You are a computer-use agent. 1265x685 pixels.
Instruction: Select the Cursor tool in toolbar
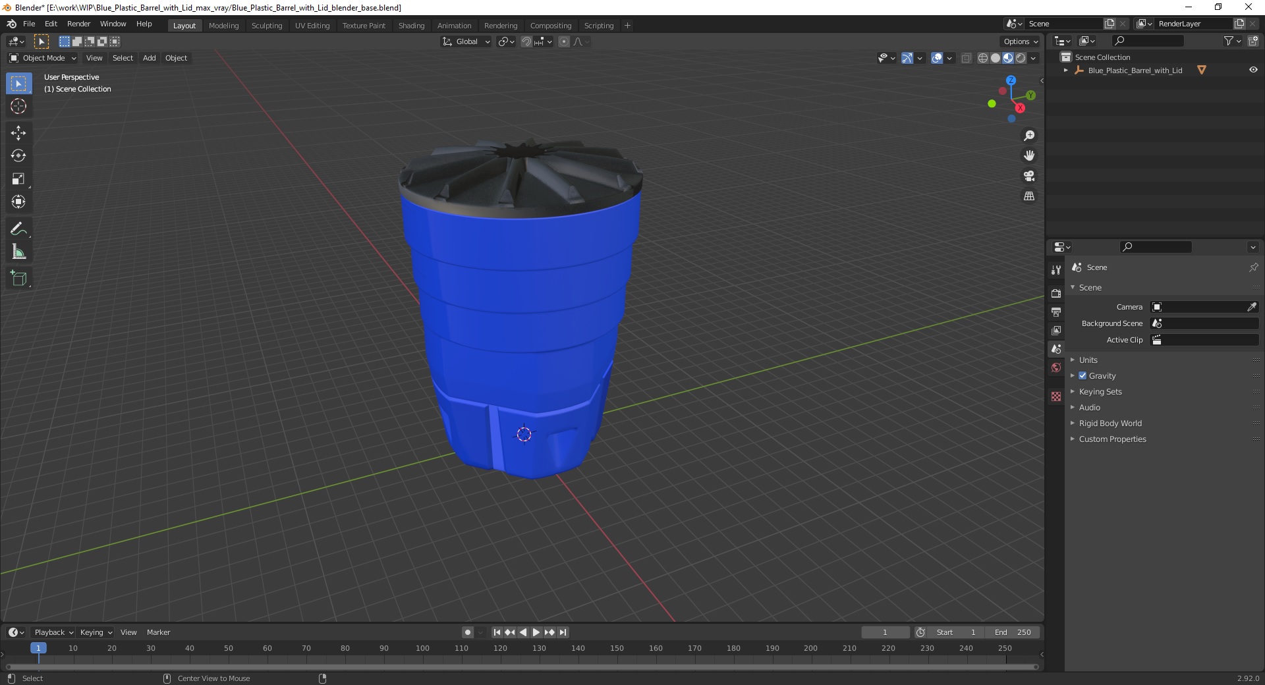coord(18,106)
